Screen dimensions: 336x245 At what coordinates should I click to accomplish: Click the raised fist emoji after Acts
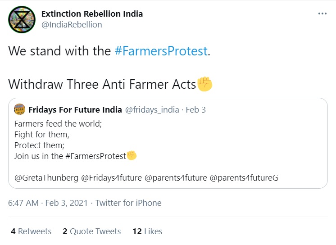click(205, 84)
